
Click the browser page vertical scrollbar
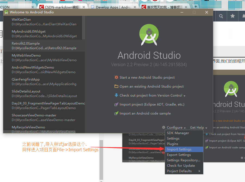101,160
